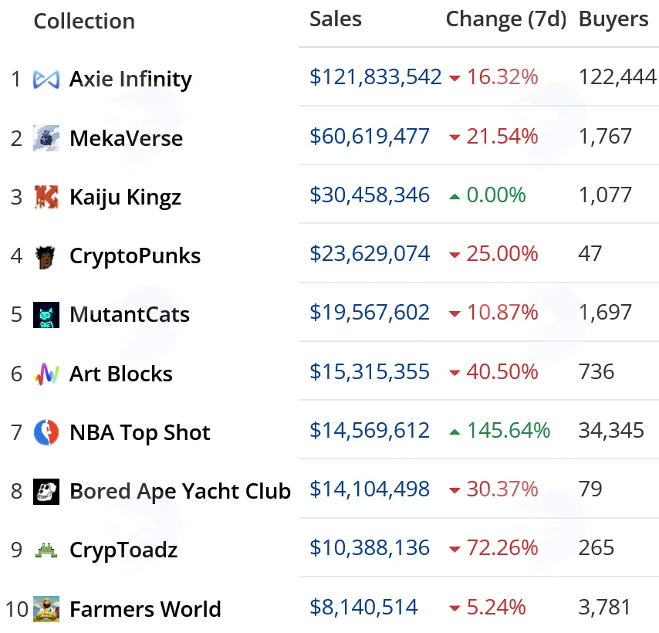This screenshot has width=659, height=633.
Task: Click the Axie Infinity logo icon
Action: pyautogui.click(x=46, y=80)
